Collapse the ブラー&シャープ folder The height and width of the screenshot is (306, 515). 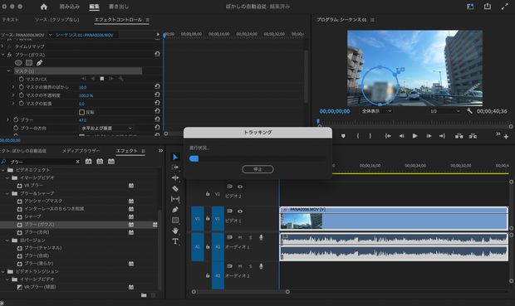pos(7,193)
